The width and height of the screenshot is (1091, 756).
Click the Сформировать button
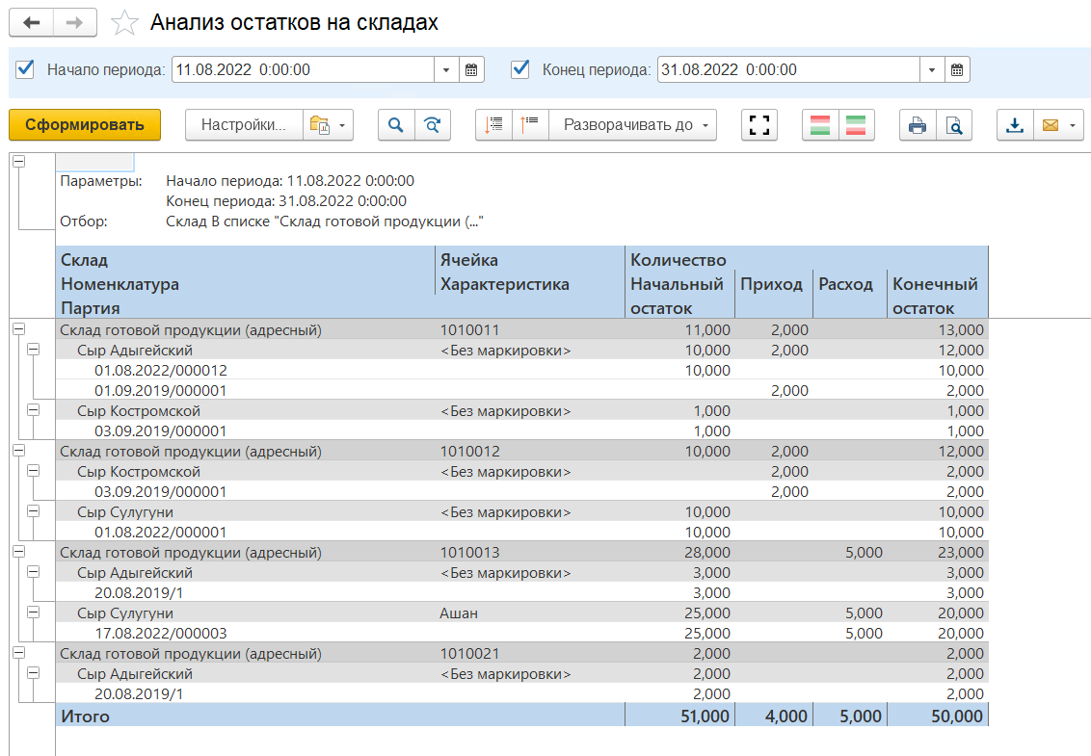point(85,125)
